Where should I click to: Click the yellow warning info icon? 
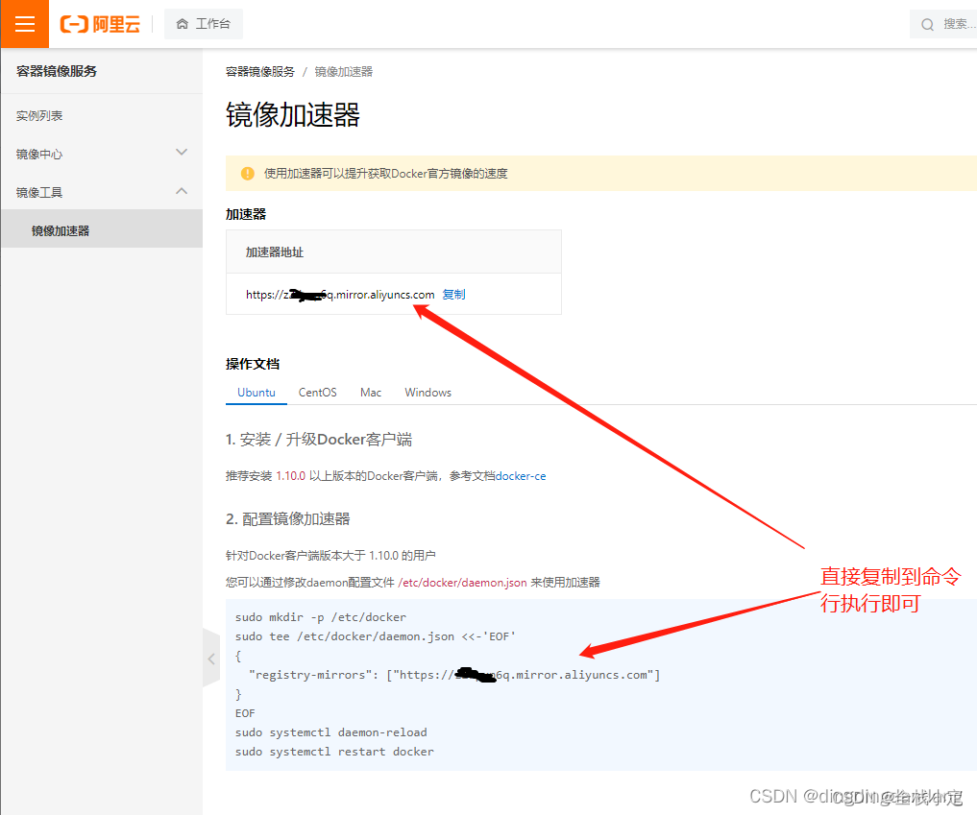(x=247, y=173)
